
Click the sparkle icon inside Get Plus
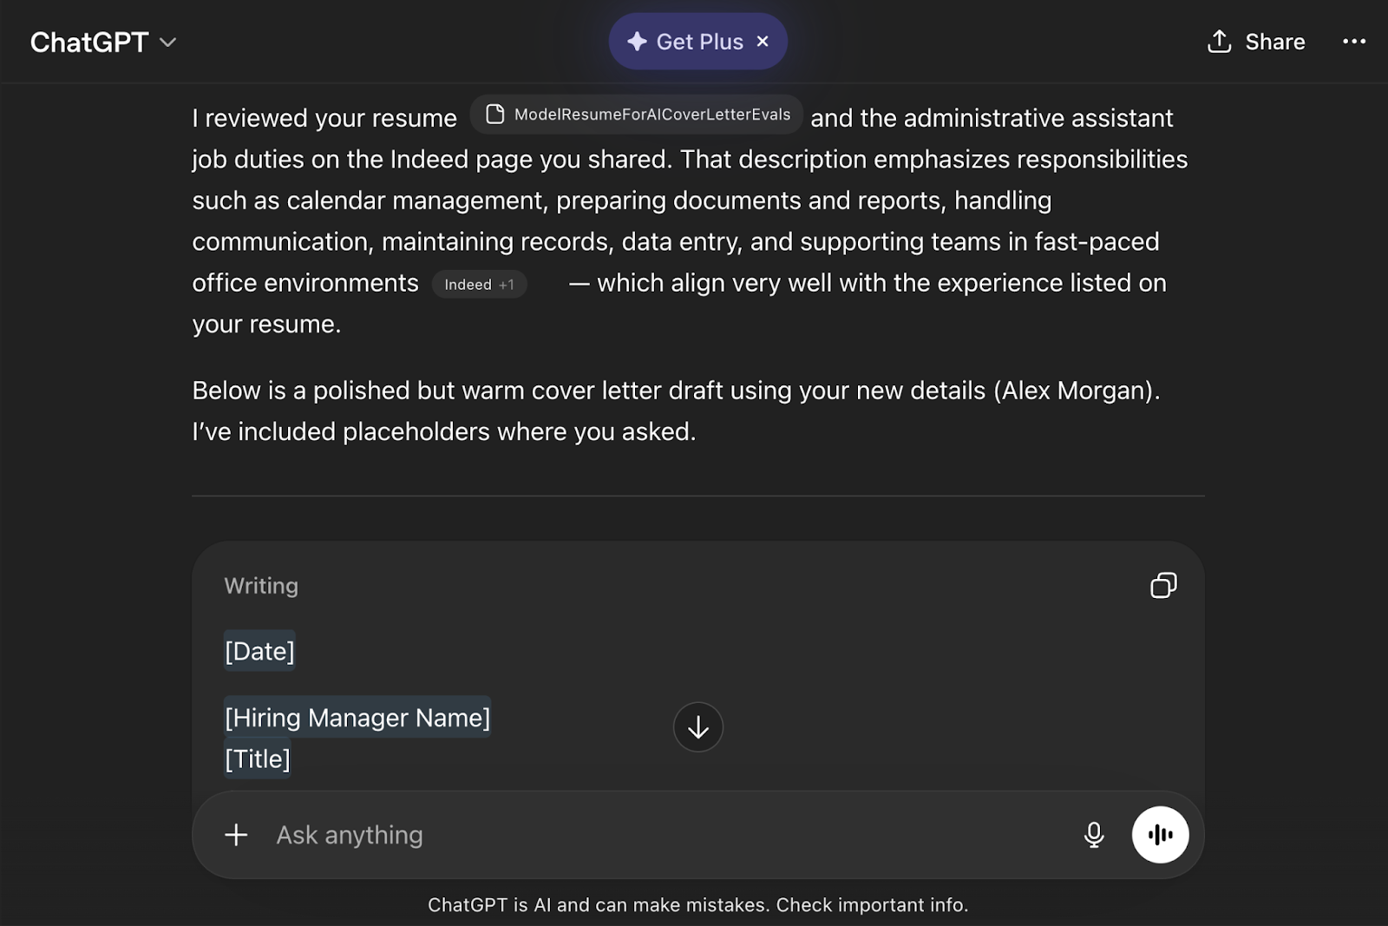point(637,41)
